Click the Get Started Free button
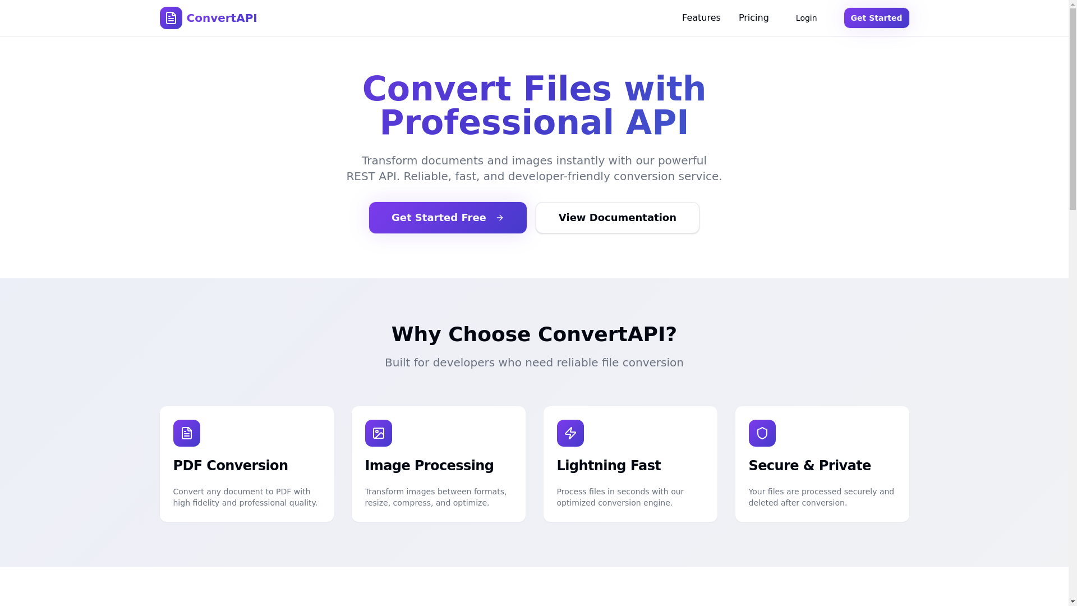This screenshot has width=1077, height=606. 448,218
